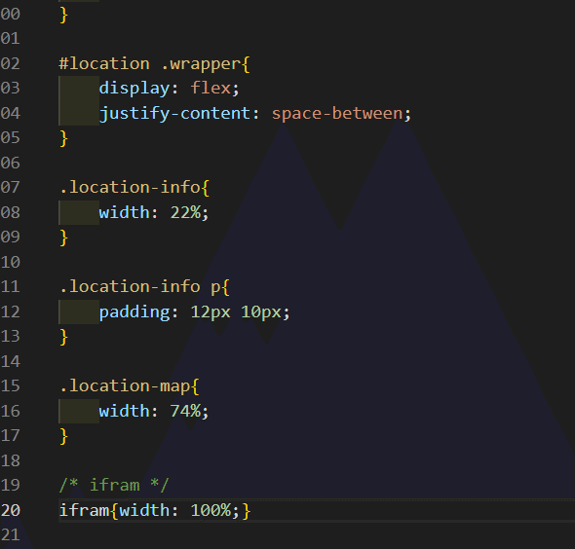Click the 'flex' value
The image size is (575, 549).
click(x=211, y=89)
